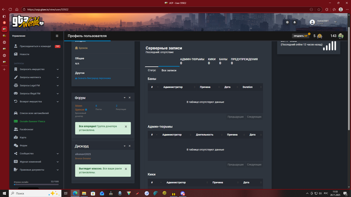Expand Правовые документы menu
The image size is (351, 197).
37,170
